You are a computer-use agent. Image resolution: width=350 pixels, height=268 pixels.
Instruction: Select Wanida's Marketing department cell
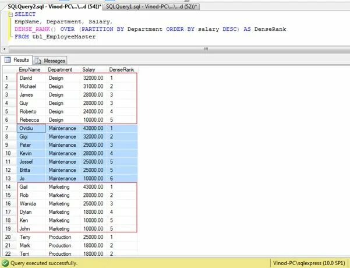[x=63, y=203]
